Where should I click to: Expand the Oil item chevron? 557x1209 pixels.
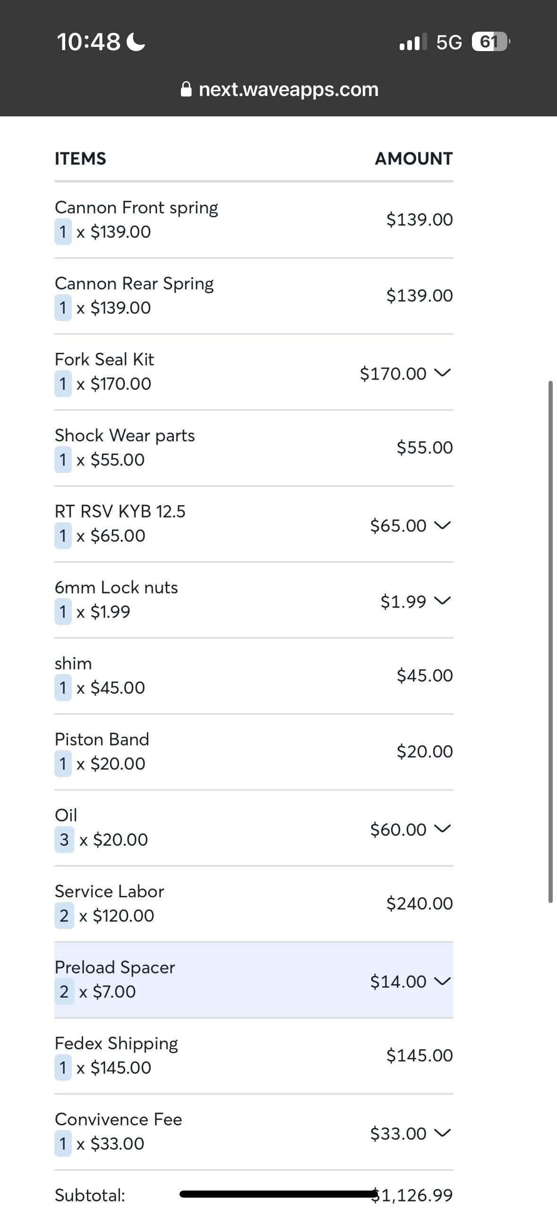(x=442, y=829)
